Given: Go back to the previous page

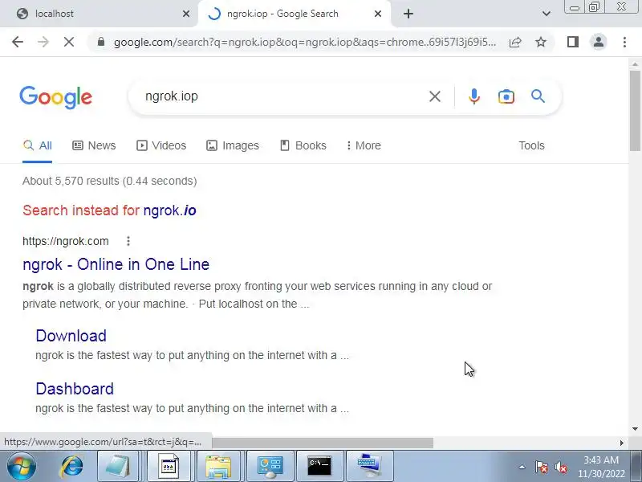Looking at the screenshot, I should 18,42.
